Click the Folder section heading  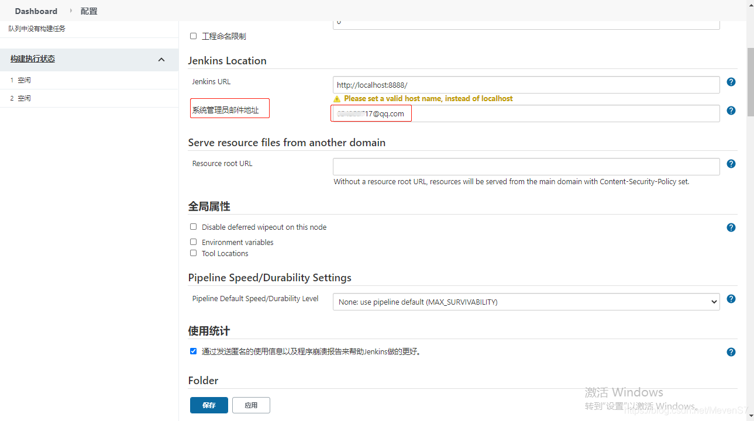pyautogui.click(x=203, y=381)
